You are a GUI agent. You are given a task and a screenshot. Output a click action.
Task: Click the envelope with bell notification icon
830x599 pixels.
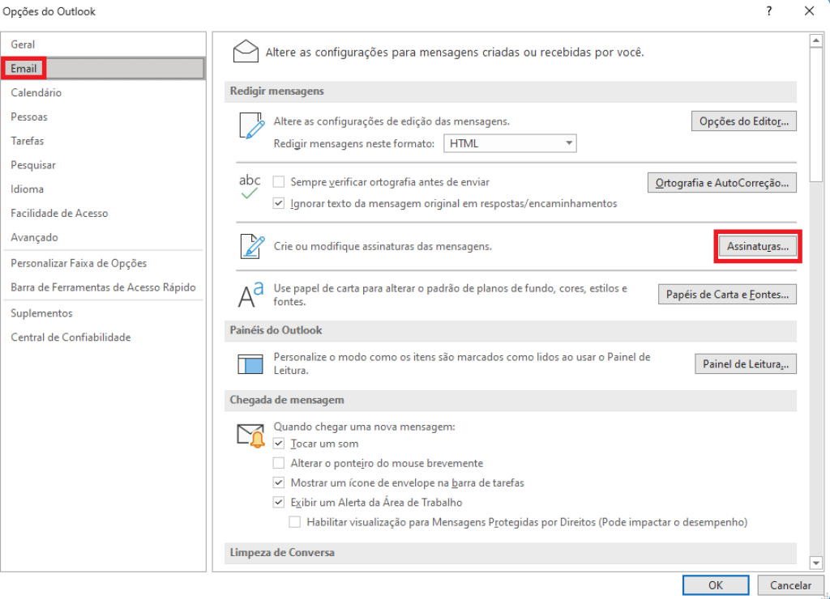click(x=250, y=435)
